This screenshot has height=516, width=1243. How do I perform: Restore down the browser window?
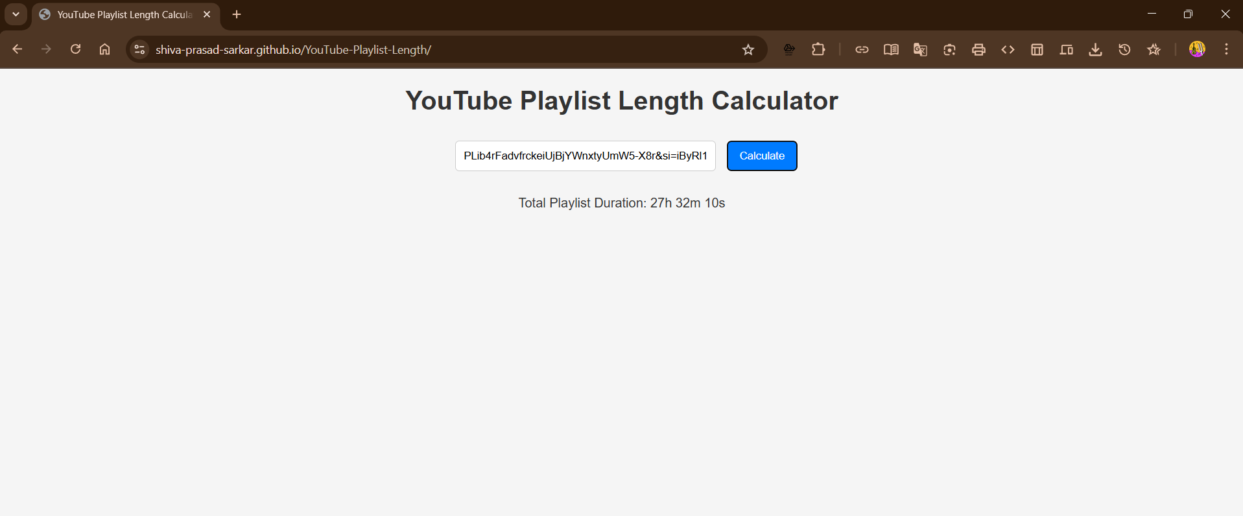coord(1188,14)
